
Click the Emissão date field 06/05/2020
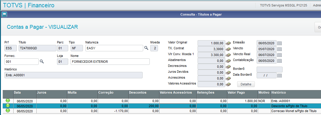267,43
